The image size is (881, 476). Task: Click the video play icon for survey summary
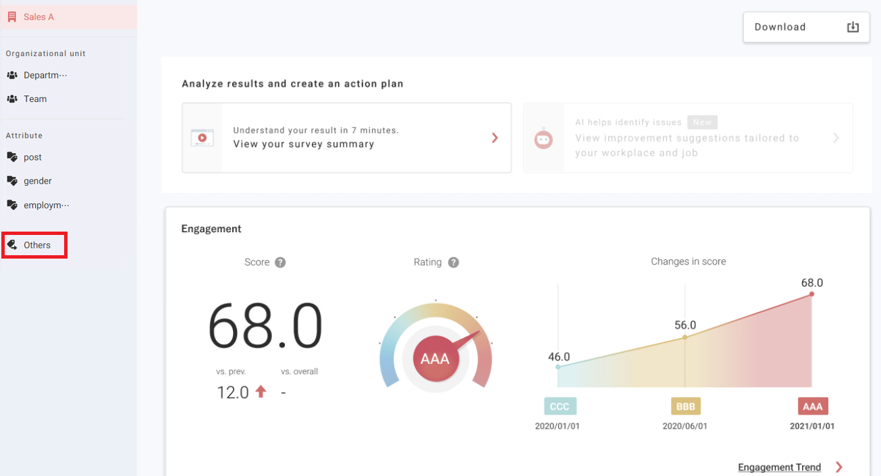[202, 138]
